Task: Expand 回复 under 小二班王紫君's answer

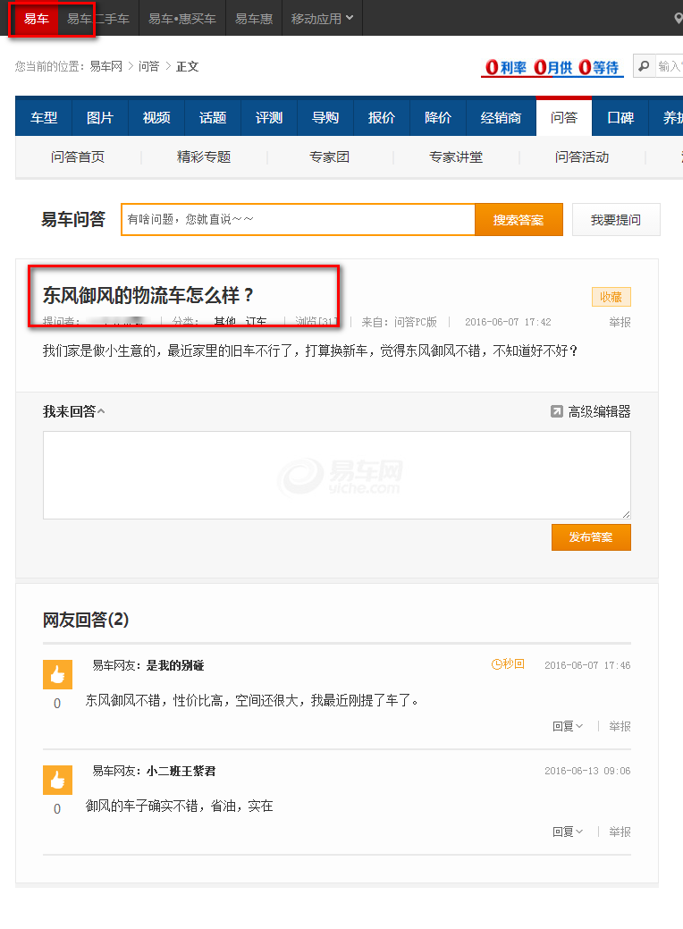Action: 568,832
